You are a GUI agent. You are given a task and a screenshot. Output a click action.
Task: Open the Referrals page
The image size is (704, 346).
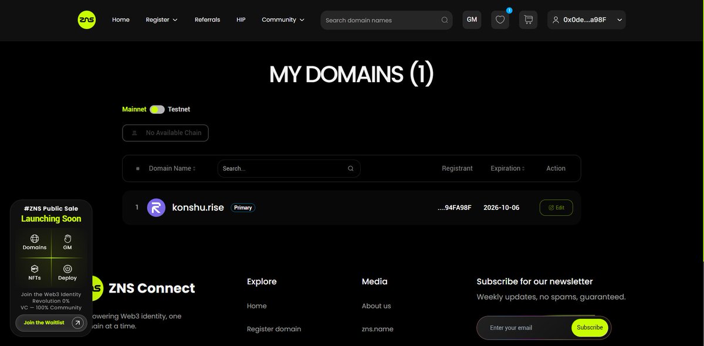pos(208,20)
